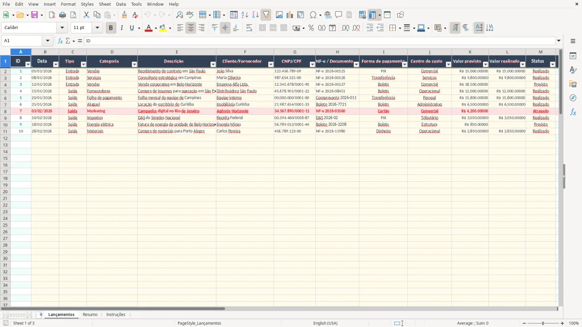Open the Font Name dropdown
This screenshot has width=582, height=327.
[62, 28]
